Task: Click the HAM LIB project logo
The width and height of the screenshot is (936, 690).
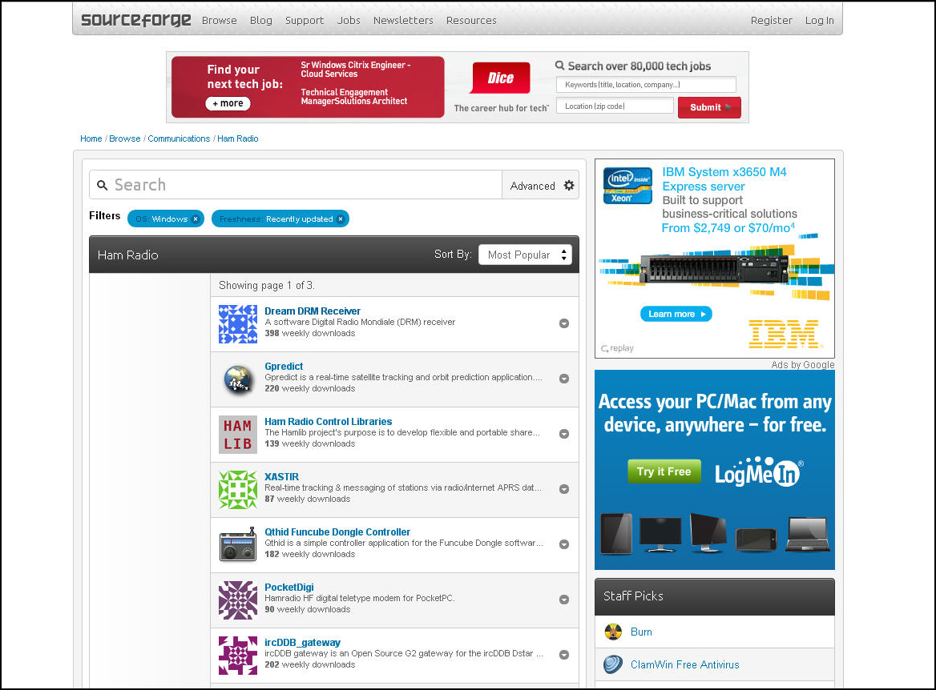Action: point(238,435)
